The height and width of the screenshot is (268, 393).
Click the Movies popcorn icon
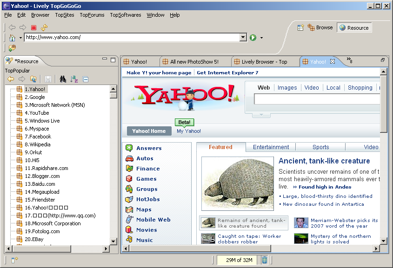pos(129,230)
